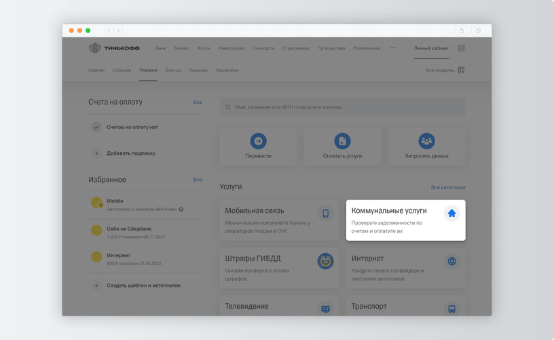Click the browser tabs overview icon
554x340 pixels.
click(x=478, y=31)
